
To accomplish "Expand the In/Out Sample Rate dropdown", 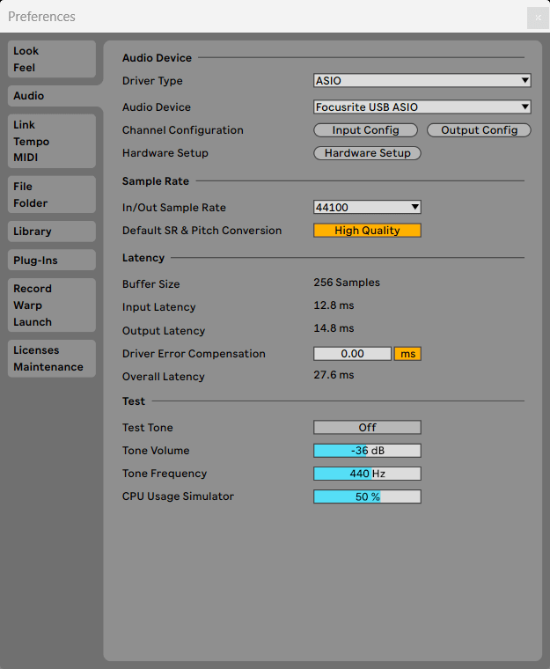I will click(367, 208).
